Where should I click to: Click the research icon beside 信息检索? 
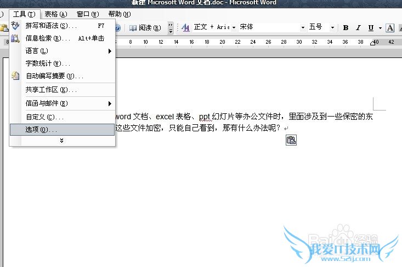[15, 38]
